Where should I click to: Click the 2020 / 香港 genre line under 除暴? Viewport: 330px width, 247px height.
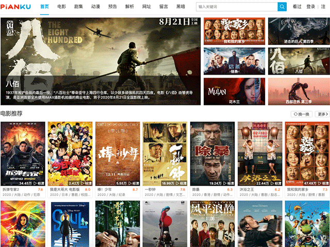click(212, 195)
